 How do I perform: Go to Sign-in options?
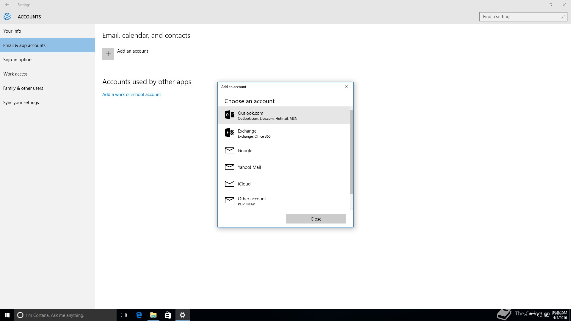48,59
